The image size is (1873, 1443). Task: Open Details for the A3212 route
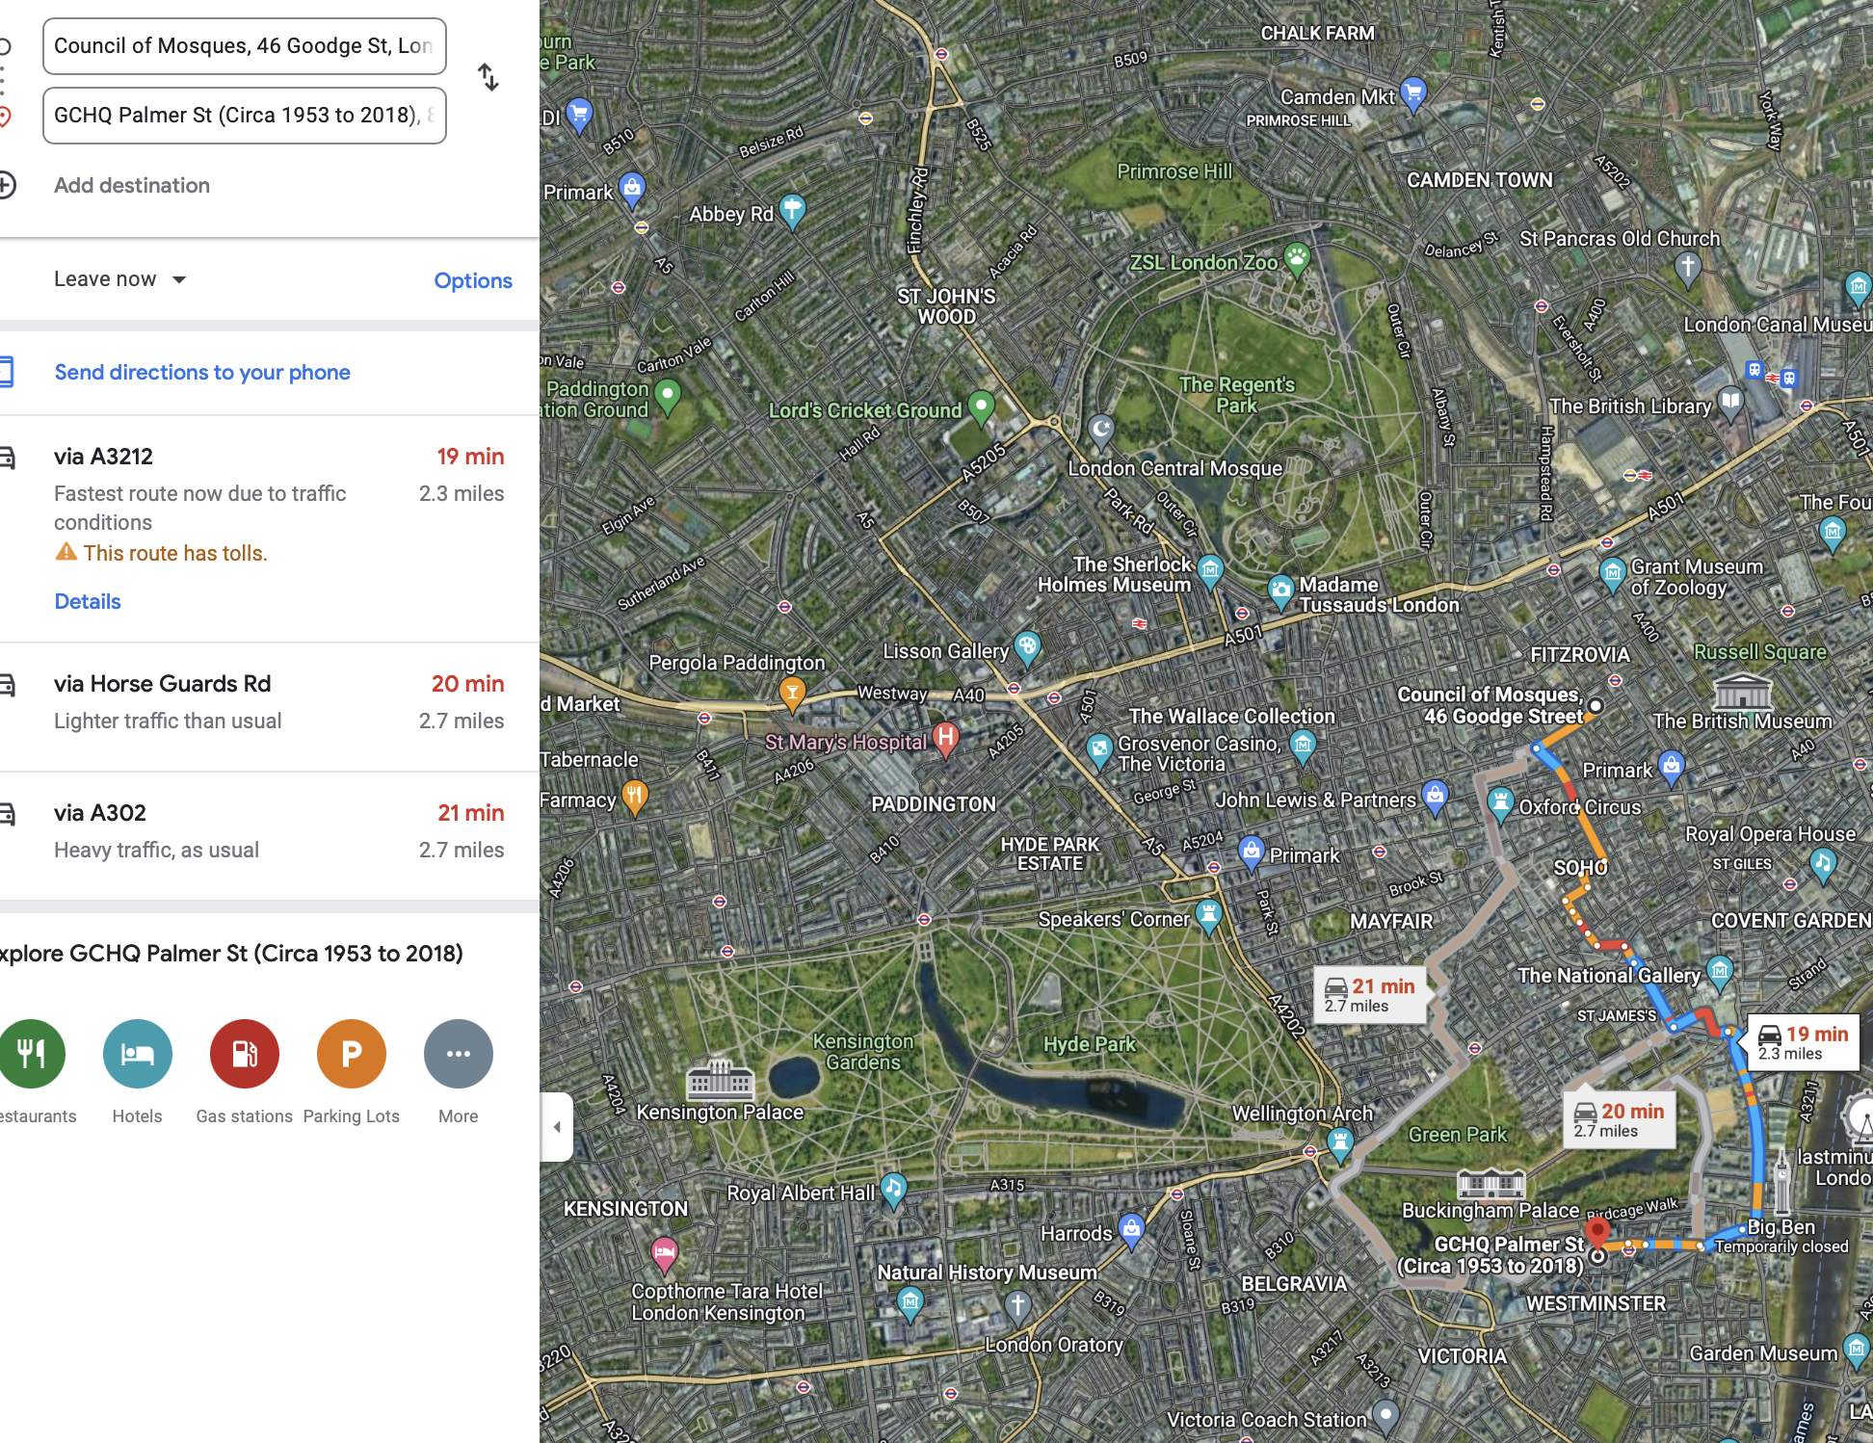(x=88, y=601)
